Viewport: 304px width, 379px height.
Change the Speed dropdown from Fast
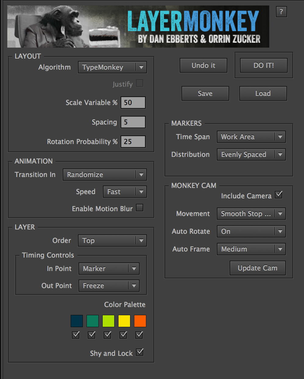tap(124, 192)
